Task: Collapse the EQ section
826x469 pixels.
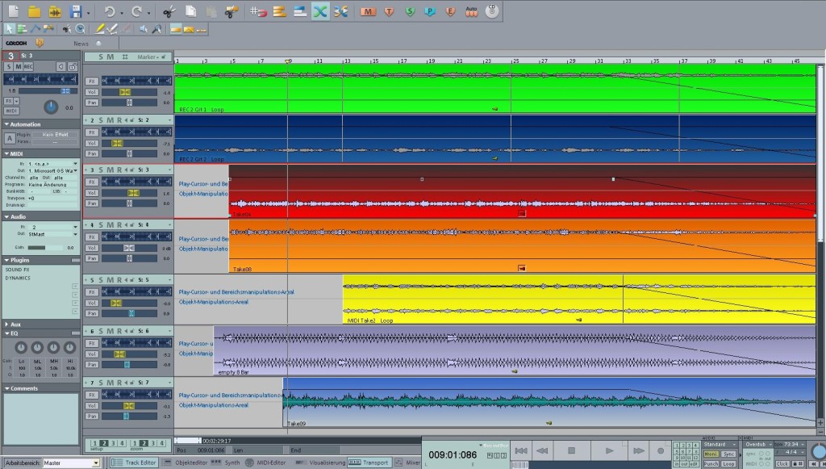Action: (x=6, y=333)
